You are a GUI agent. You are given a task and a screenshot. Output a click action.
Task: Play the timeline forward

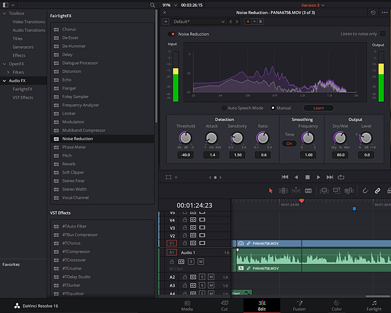click(318, 177)
